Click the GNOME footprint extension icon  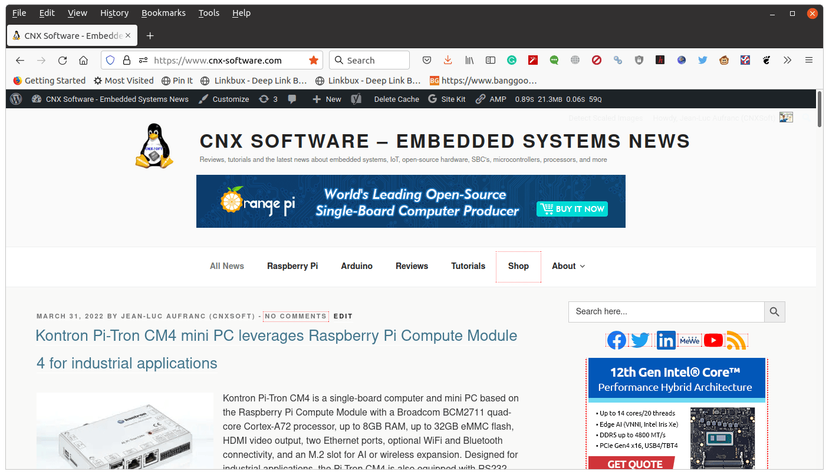[x=767, y=60]
